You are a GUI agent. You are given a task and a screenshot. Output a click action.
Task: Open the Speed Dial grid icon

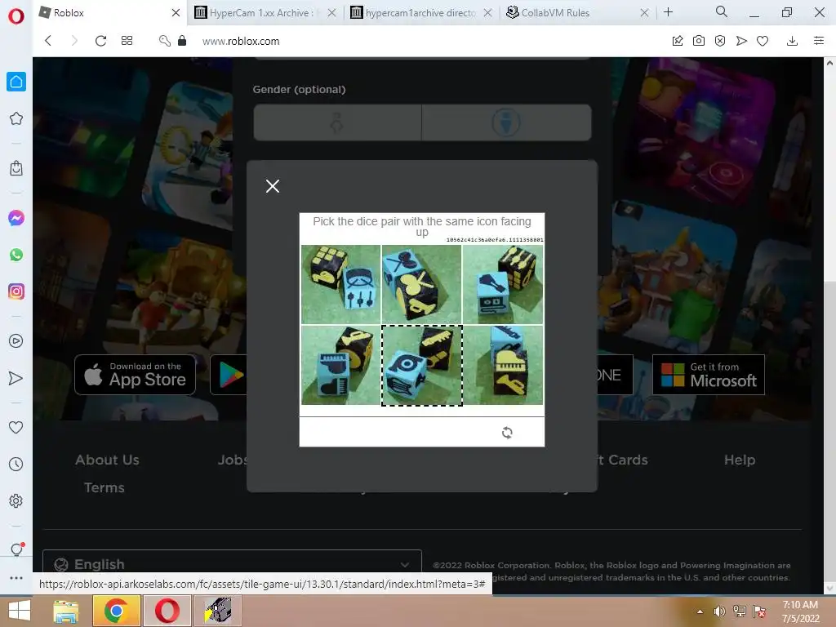[127, 41]
